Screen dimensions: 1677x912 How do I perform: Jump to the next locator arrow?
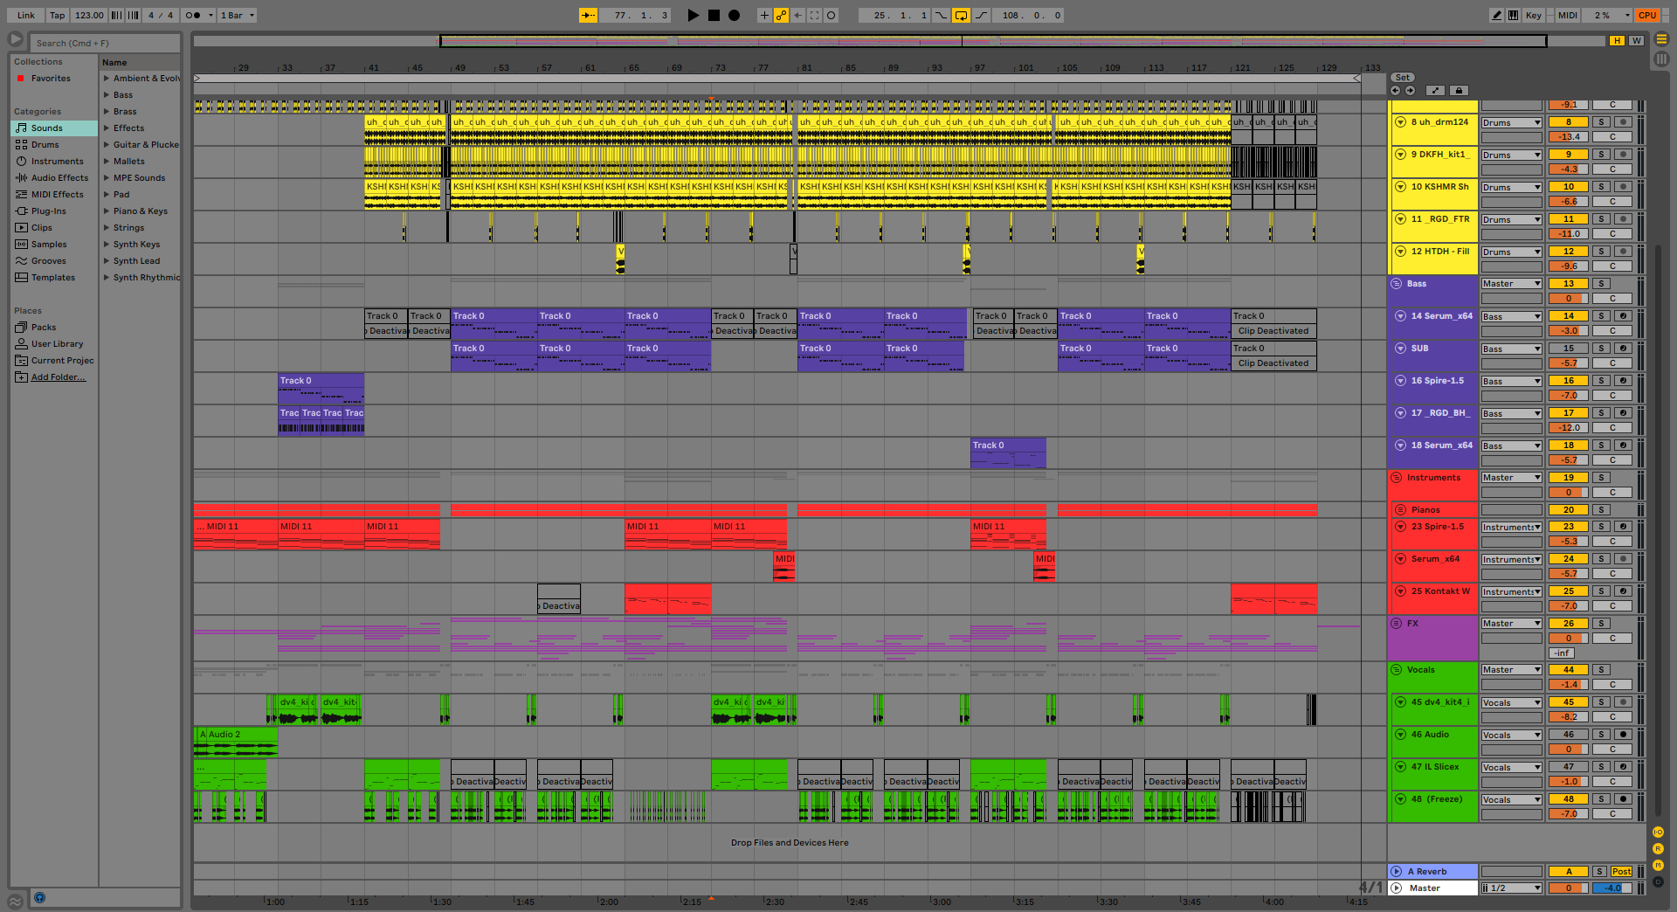click(x=1410, y=90)
